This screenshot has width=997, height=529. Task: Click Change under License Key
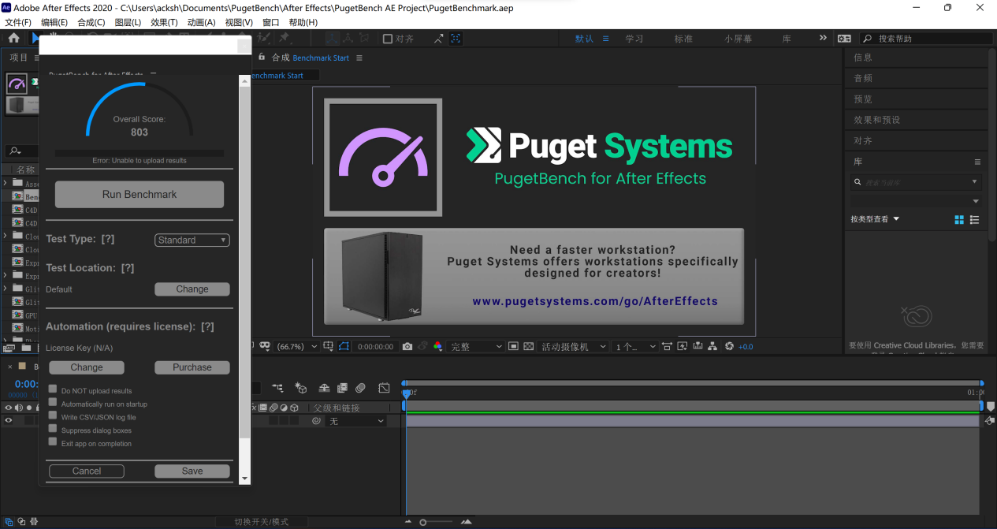pyautogui.click(x=87, y=367)
